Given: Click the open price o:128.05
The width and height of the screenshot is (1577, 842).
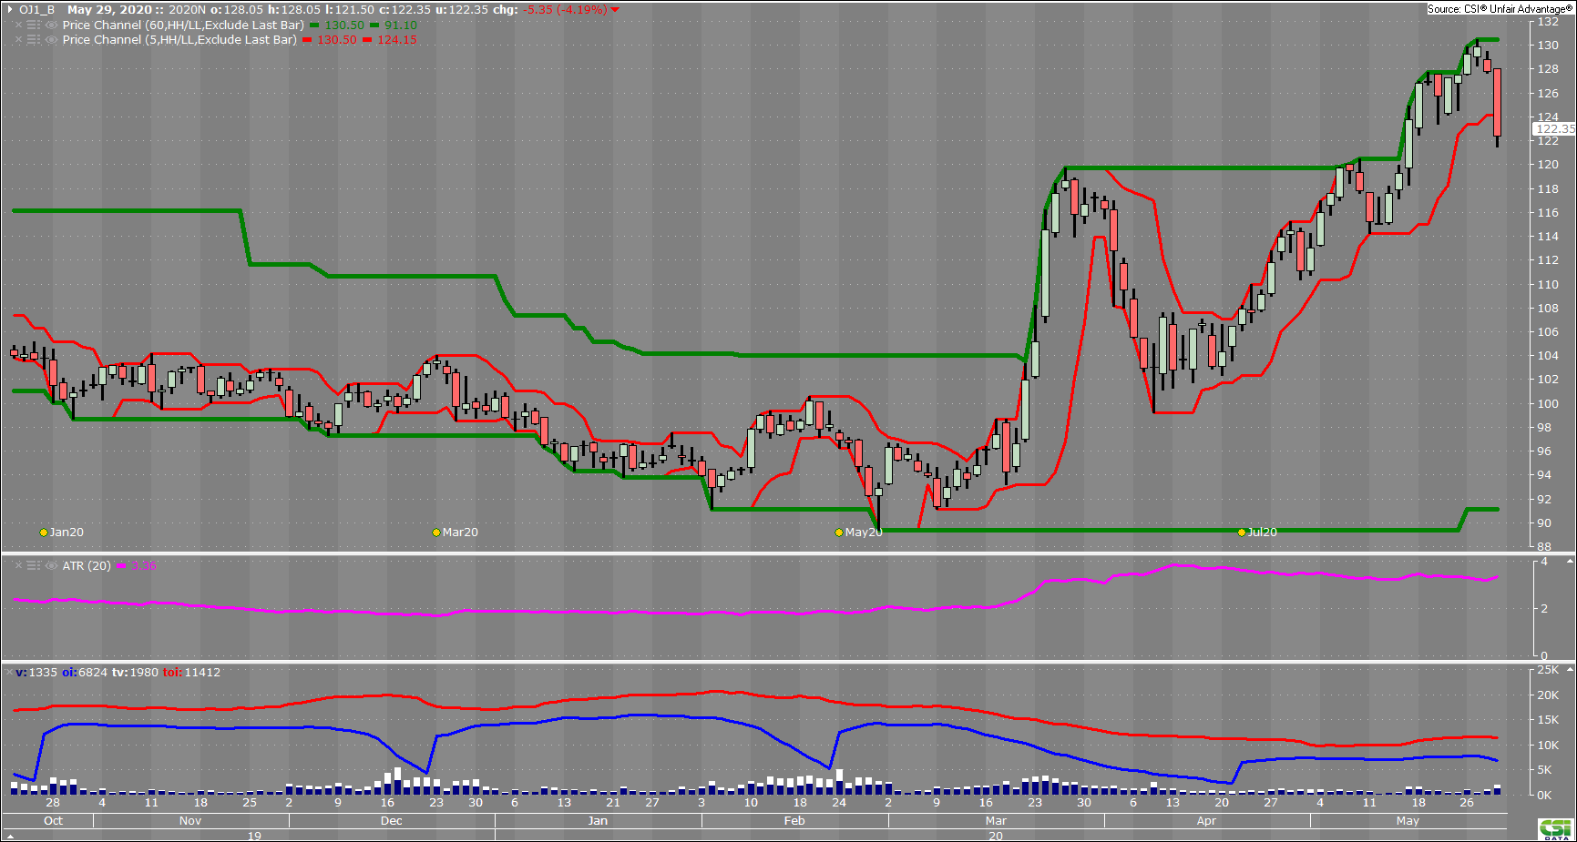Looking at the screenshot, I should click(x=237, y=10).
